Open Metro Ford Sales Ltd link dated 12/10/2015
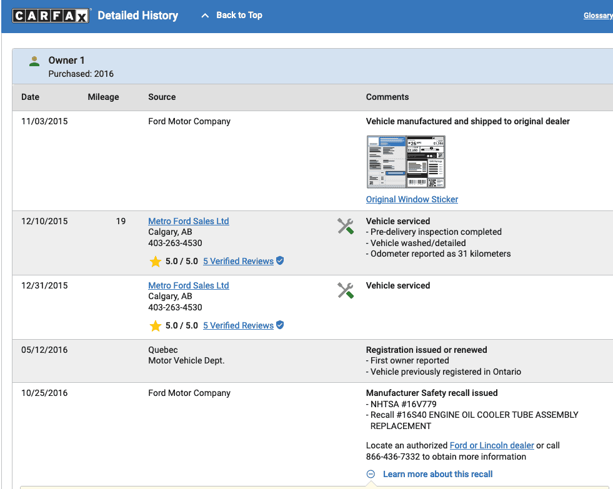 click(x=189, y=221)
